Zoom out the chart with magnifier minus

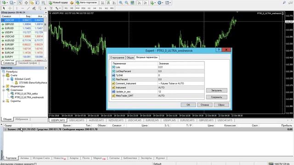click(x=127, y=3)
